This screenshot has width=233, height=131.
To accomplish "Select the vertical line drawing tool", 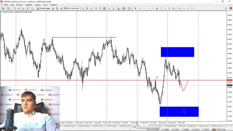I will point(145,8).
